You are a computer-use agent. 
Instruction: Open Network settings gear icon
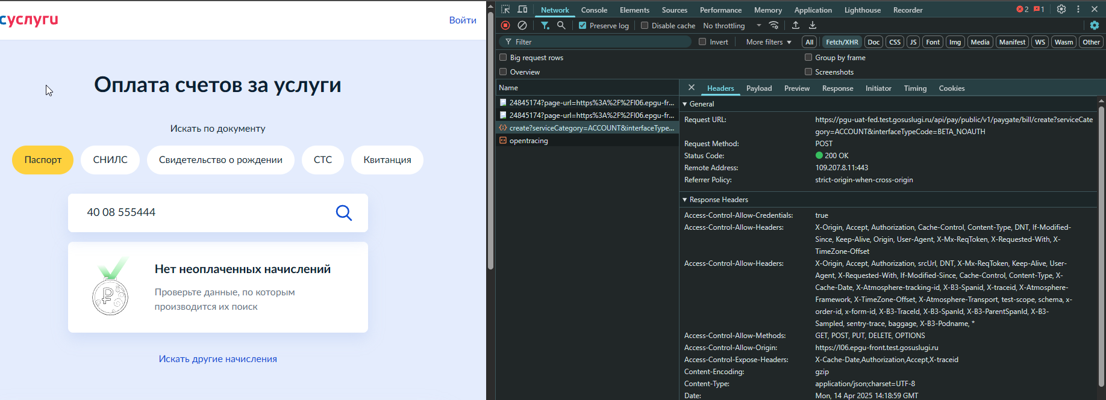click(1095, 25)
